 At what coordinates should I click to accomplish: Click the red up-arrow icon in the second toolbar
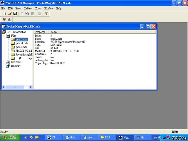10,19
